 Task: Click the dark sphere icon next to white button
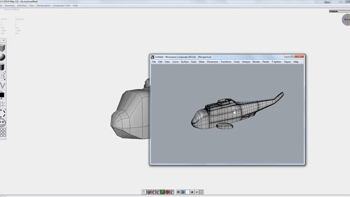pyautogui.click(x=192, y=192)
